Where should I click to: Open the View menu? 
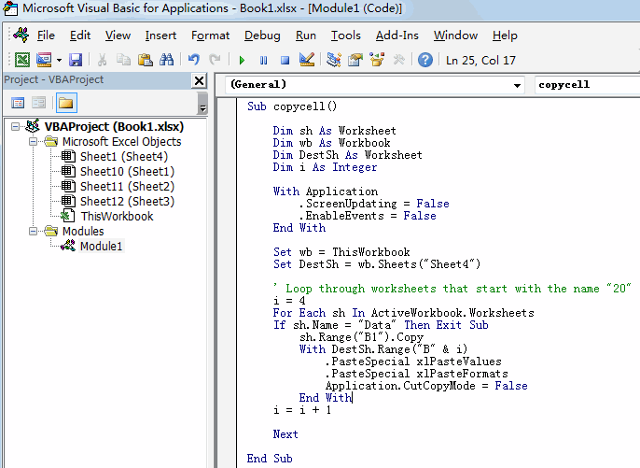pyautogui.click(x=118, y=35)
